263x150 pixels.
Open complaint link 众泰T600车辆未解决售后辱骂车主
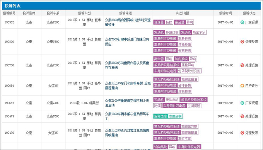point(127,116)
